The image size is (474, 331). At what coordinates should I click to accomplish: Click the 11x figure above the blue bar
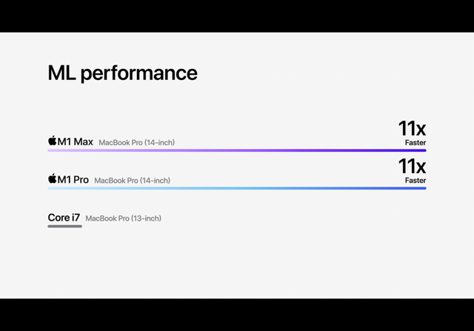(x=412, y=167)
